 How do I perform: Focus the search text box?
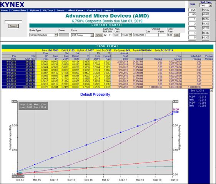coord(13,22)
